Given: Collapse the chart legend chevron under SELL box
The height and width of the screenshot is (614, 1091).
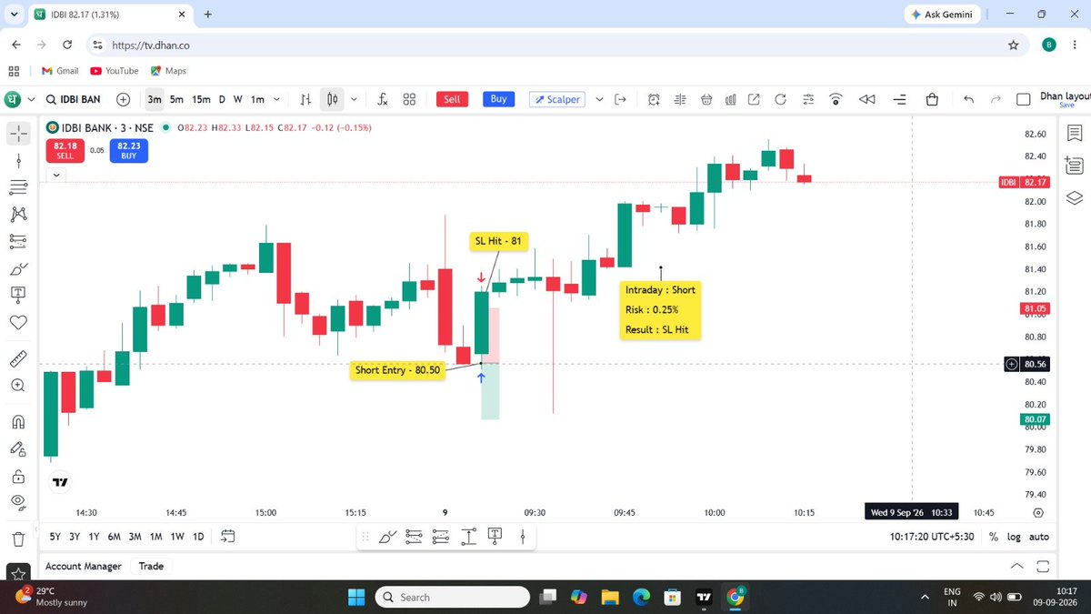Looking at the screenshot, I should (56, 175).
